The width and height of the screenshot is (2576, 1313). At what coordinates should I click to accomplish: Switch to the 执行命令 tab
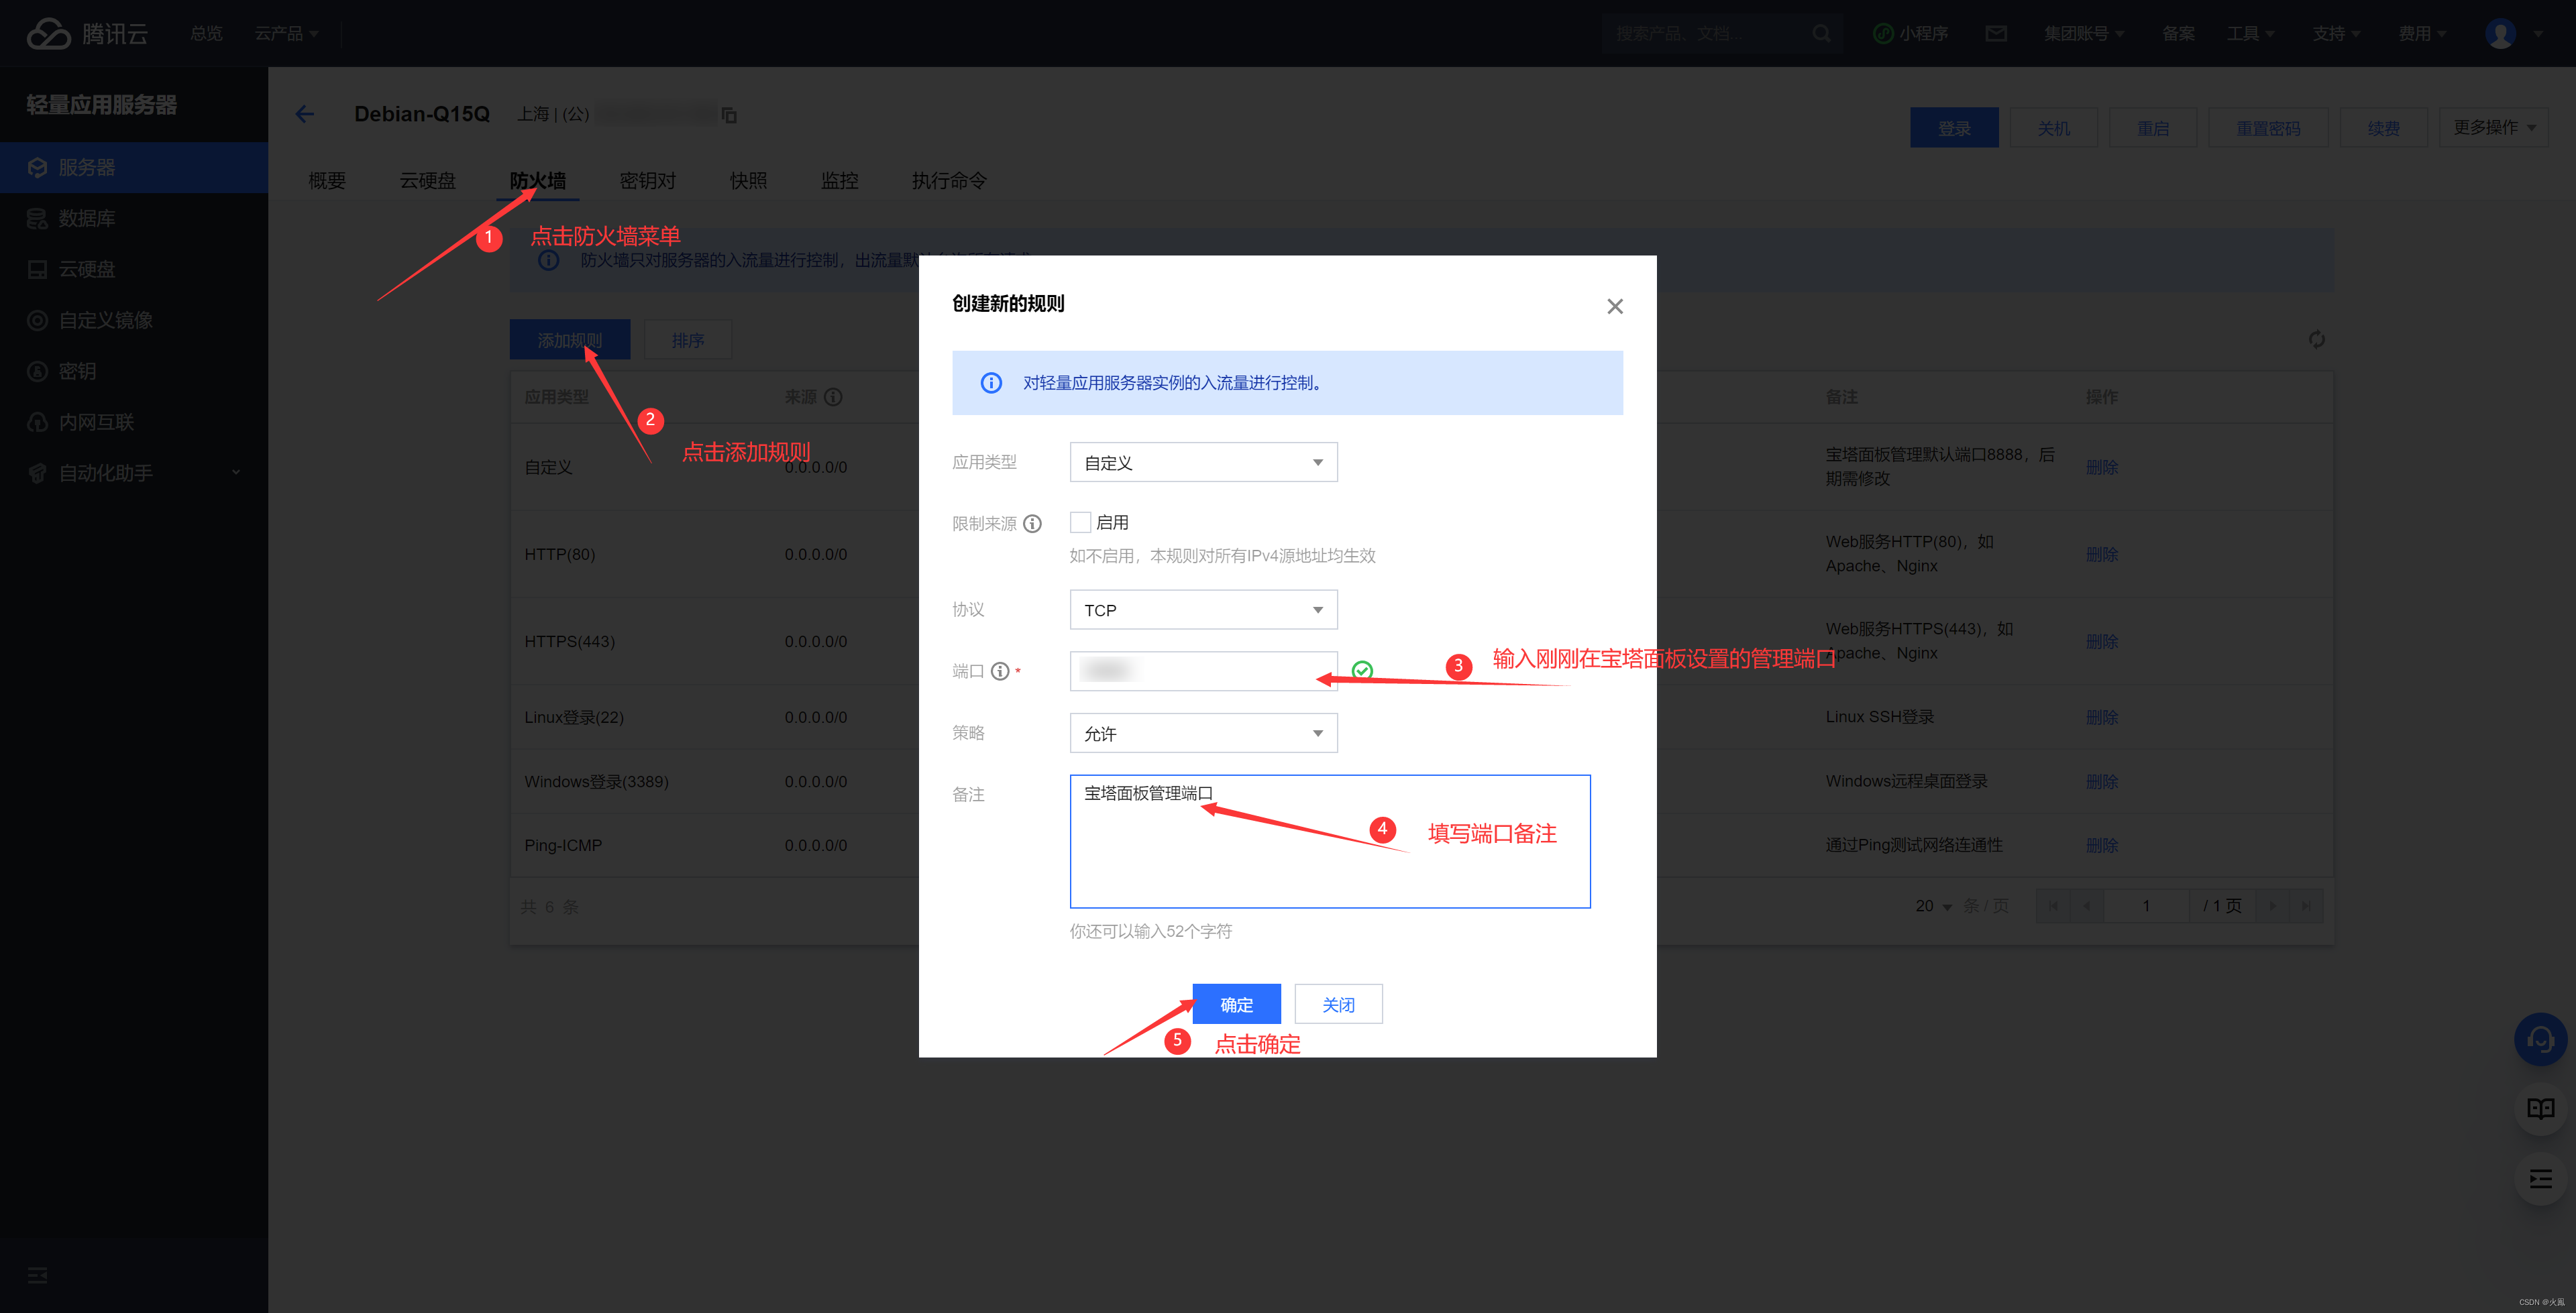point(949,180)
